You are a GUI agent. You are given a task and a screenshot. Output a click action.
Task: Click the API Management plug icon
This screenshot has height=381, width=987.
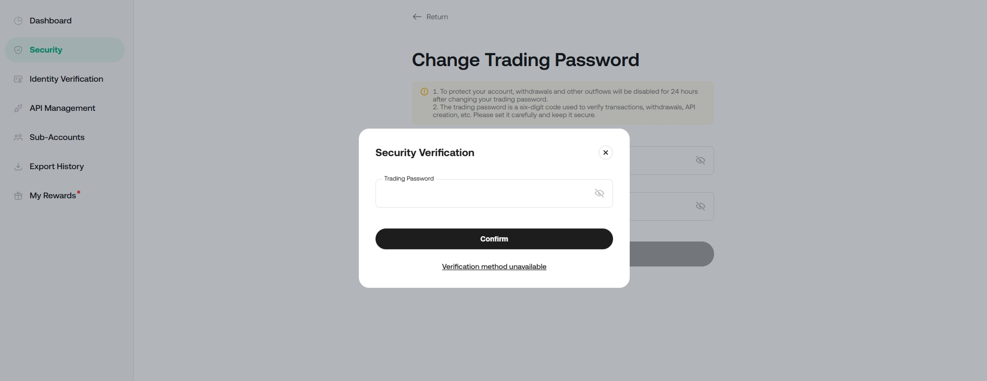pyautogui.click(x=18, y=108)
